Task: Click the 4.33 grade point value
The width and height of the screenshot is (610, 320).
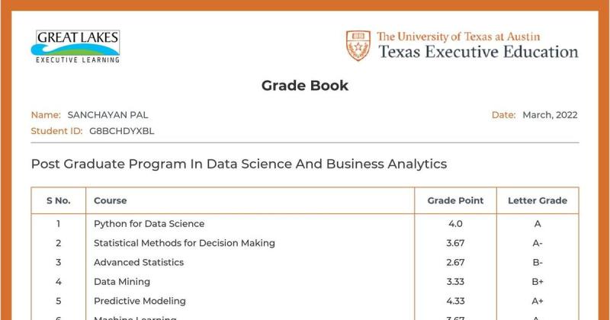Action: pos(455,302)
